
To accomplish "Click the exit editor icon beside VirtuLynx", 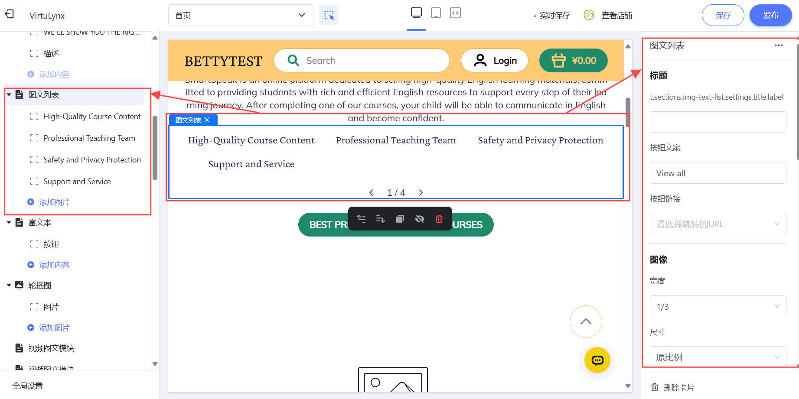I will click(x=9, y=14).
